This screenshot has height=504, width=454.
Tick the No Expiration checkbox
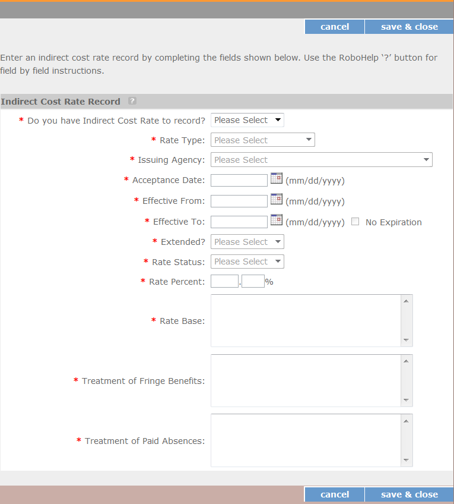pyautogui.click(x=355, y=222)
